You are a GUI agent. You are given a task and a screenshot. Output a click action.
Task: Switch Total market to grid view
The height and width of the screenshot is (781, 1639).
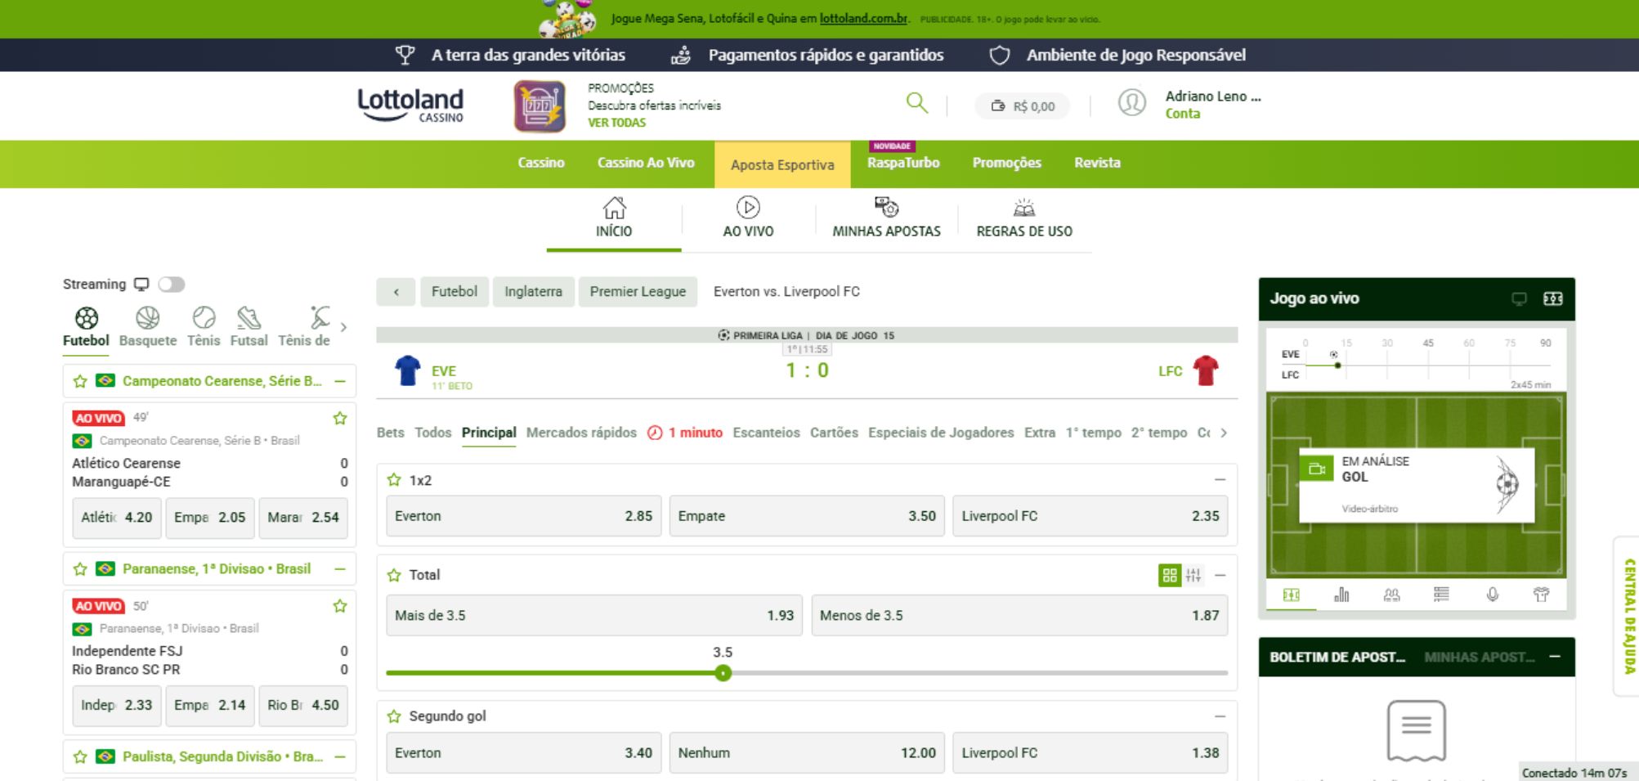1170,576
